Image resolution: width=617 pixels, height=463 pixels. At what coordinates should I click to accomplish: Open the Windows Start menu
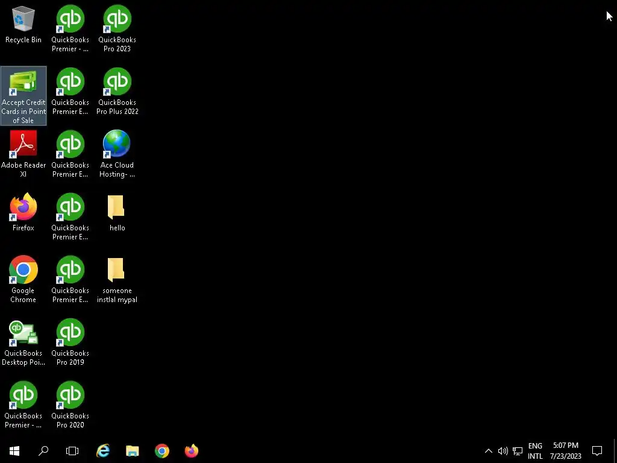coord(14,451)
